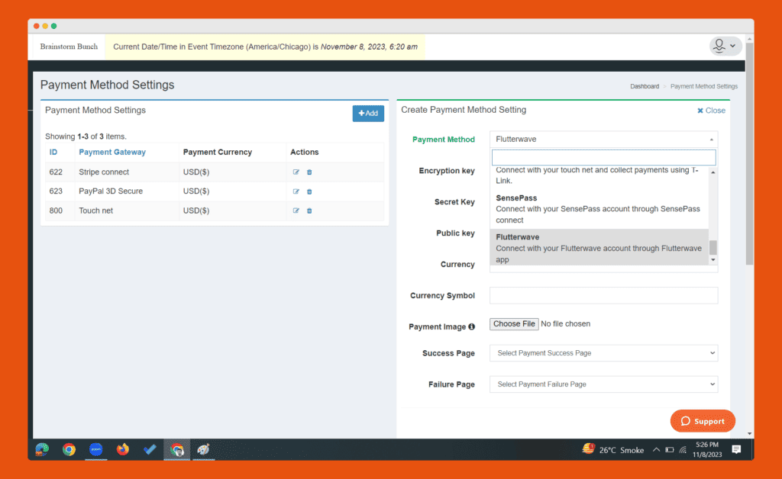782x479 pixels.
Task: Open the blue checkmark app in taskbar
Action: tap(150, 449)
